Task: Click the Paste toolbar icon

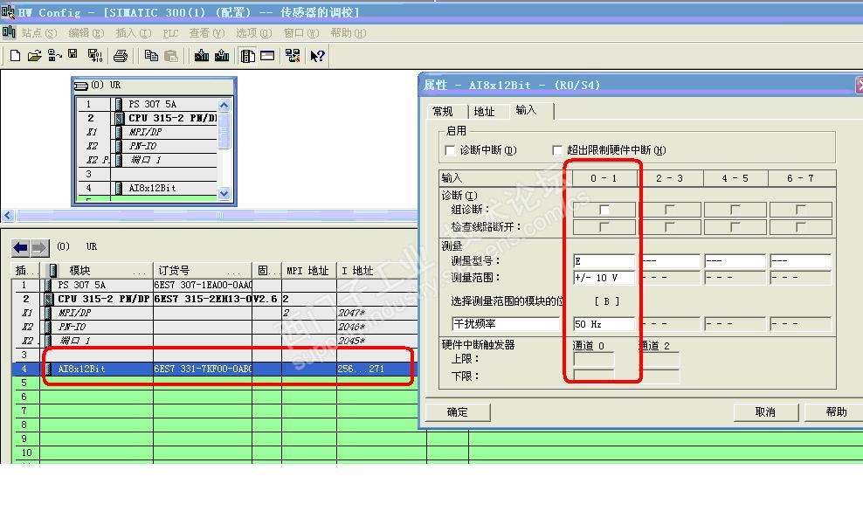Action: tap(171, 56)
